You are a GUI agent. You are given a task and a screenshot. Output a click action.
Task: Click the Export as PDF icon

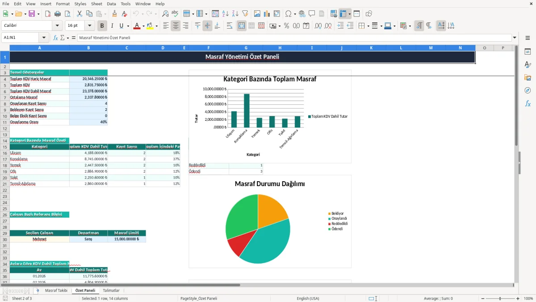pyautogui.click(x=48, y=13)
